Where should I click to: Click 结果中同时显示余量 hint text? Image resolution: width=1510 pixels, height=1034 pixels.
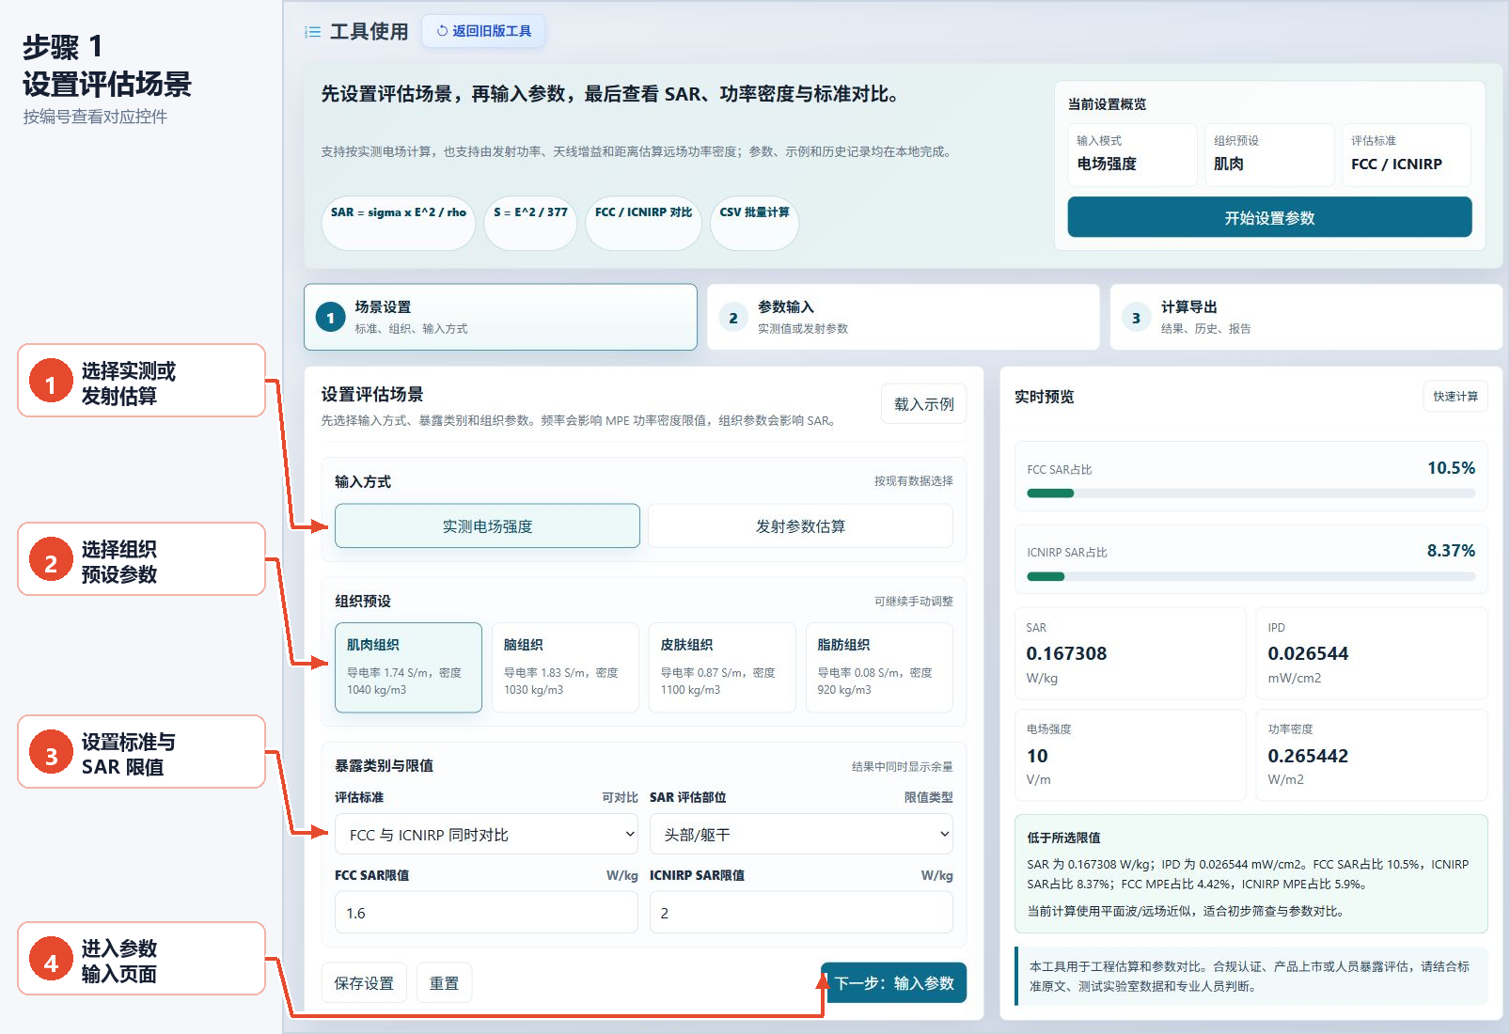[902, 767]
